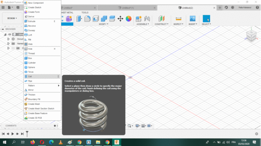
Task: Jump to timeline end
Action: 22,134
